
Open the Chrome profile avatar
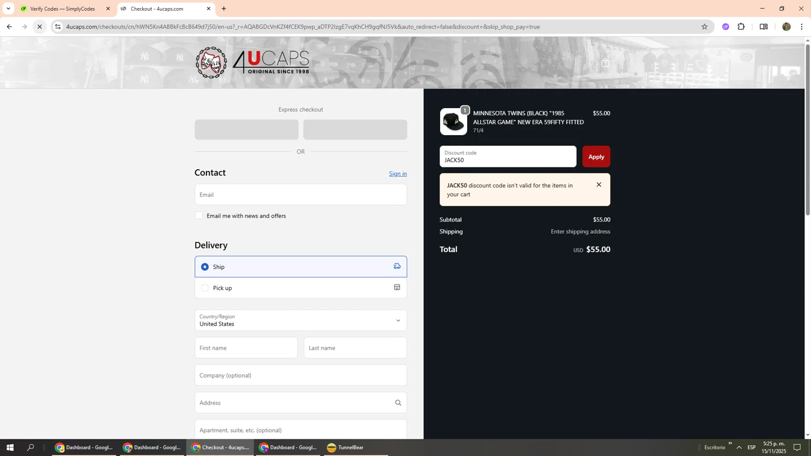[786, 26]
